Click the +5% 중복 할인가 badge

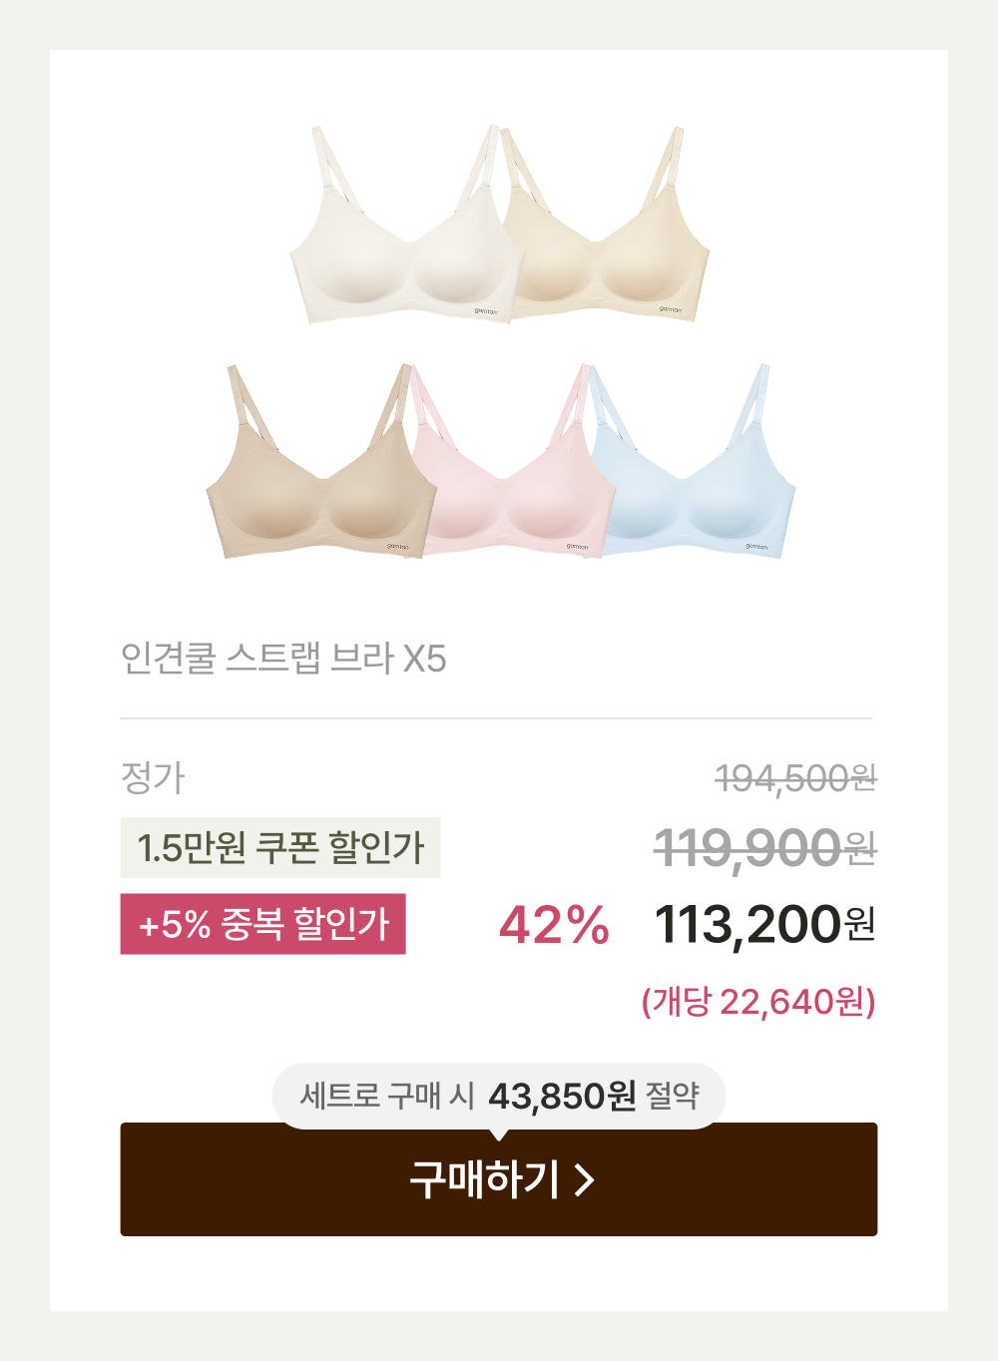point(263,924)
